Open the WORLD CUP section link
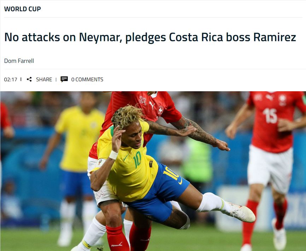The height and width of the screenshot is (251, 306). pyautogui.click(x=23, y=9)
